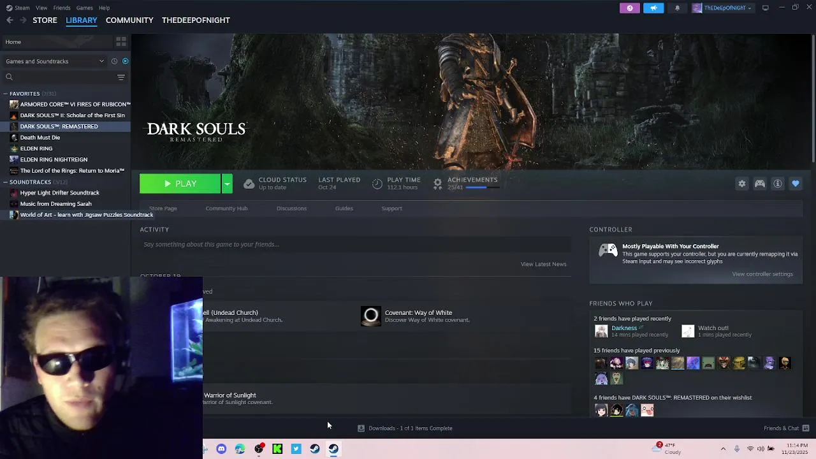The width and height of the screenshot is (816, 459).
Task: Open the Support link
Action: click(391, 208)
